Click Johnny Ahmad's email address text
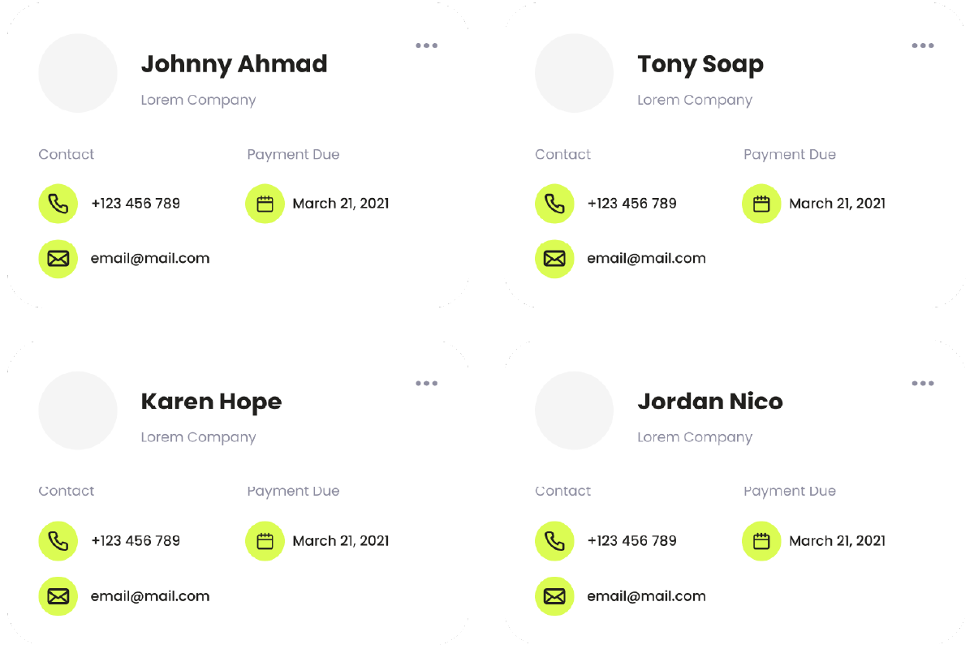Screen dimensions: 974x649 coord(150,259)
